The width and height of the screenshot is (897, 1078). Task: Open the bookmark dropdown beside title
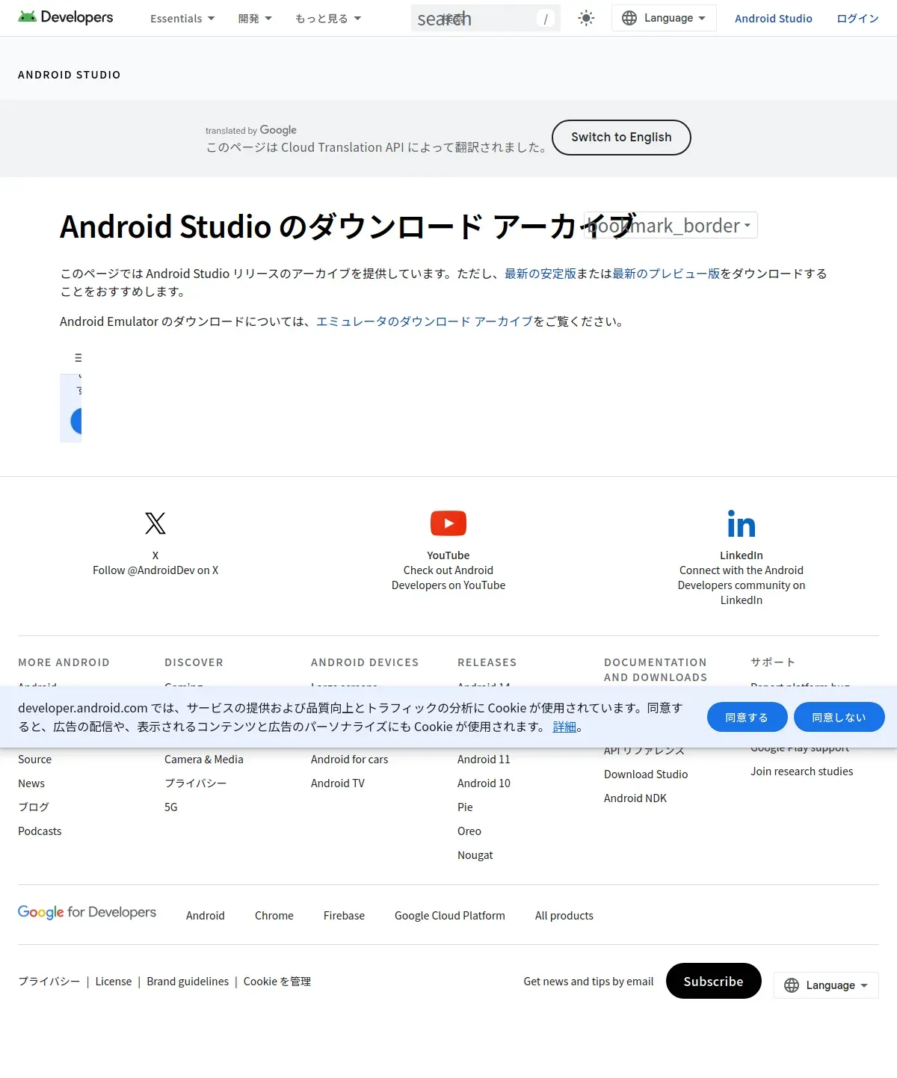[671, 225]
